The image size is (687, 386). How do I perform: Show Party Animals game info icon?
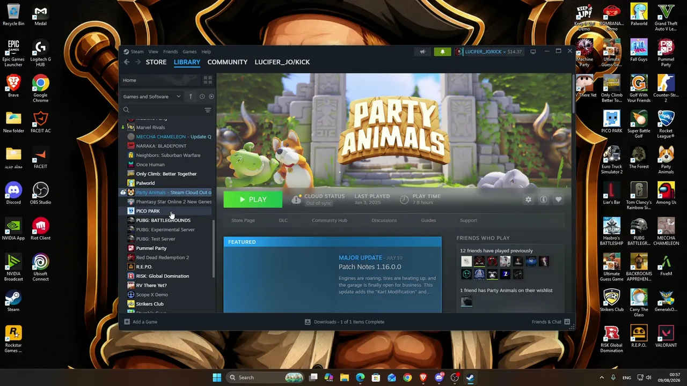coord(543,199)
